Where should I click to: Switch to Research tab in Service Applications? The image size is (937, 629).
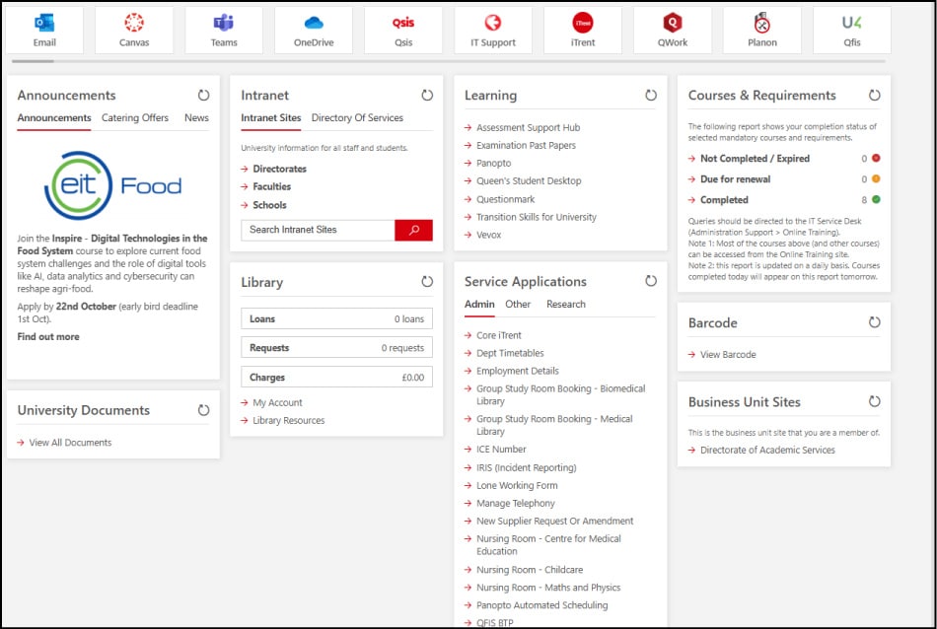[x=565, y=305]
